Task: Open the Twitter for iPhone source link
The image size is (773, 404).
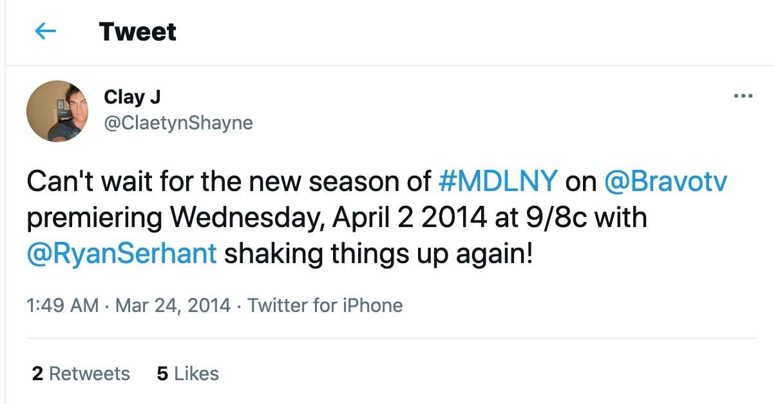Action: tap(325, 305)
